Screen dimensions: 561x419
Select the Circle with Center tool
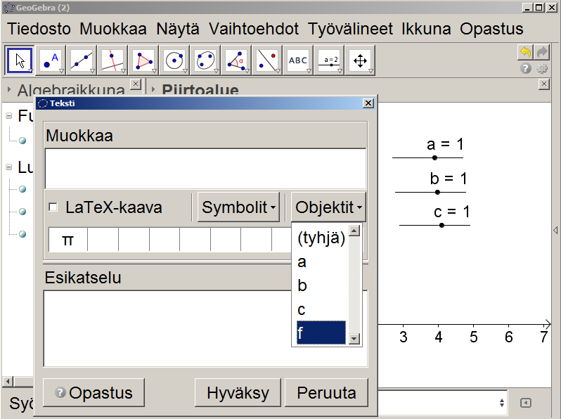[x=174, y=60]
